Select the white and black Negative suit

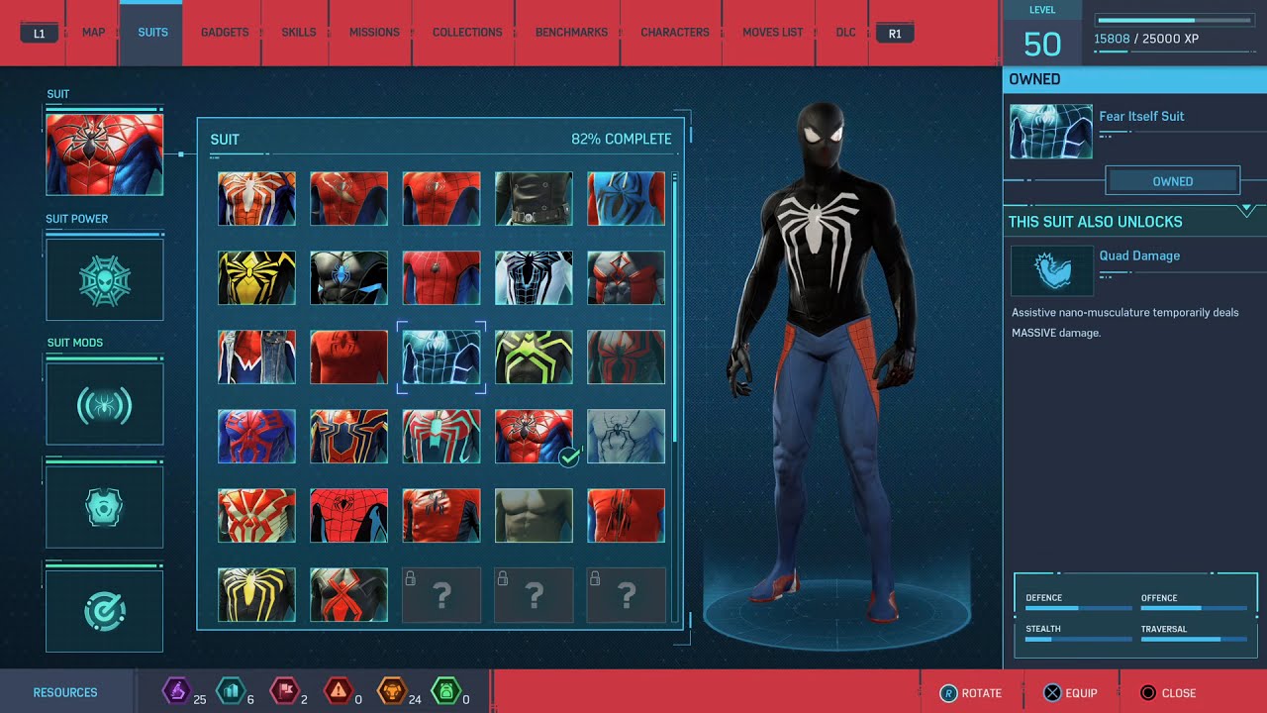tap(534, 277)
